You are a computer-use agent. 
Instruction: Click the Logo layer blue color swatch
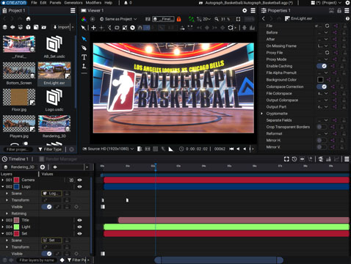point(16,187)
